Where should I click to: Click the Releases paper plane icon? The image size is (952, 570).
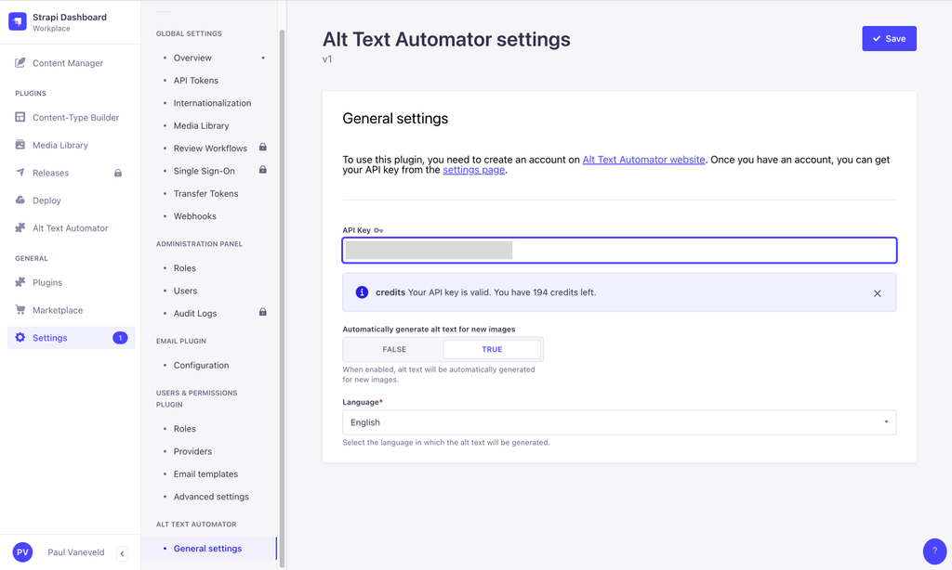pos(20,173)
